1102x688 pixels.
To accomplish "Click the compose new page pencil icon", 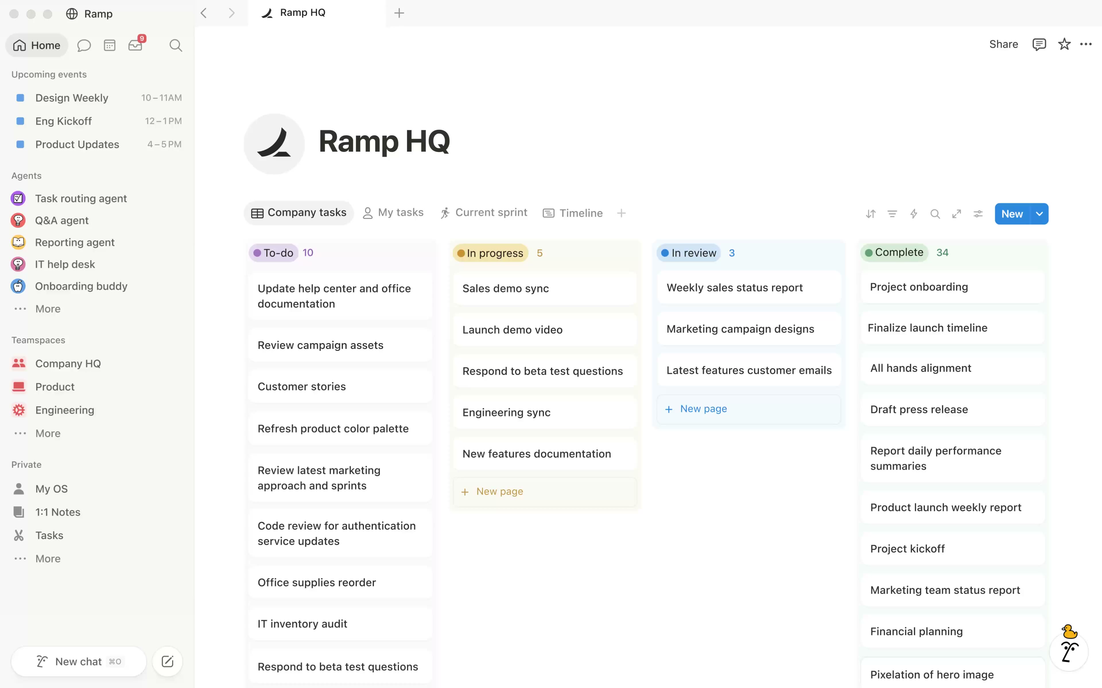I will pos(168,661).
